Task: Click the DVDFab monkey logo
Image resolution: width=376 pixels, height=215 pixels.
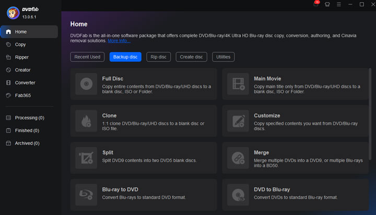Action: point(13,13)
